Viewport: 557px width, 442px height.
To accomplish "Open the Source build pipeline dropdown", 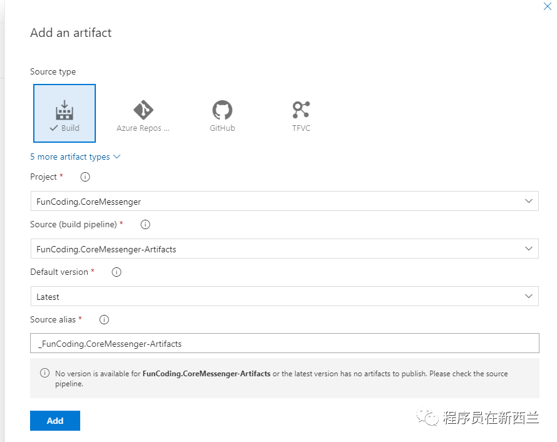I will click(284, 249).
